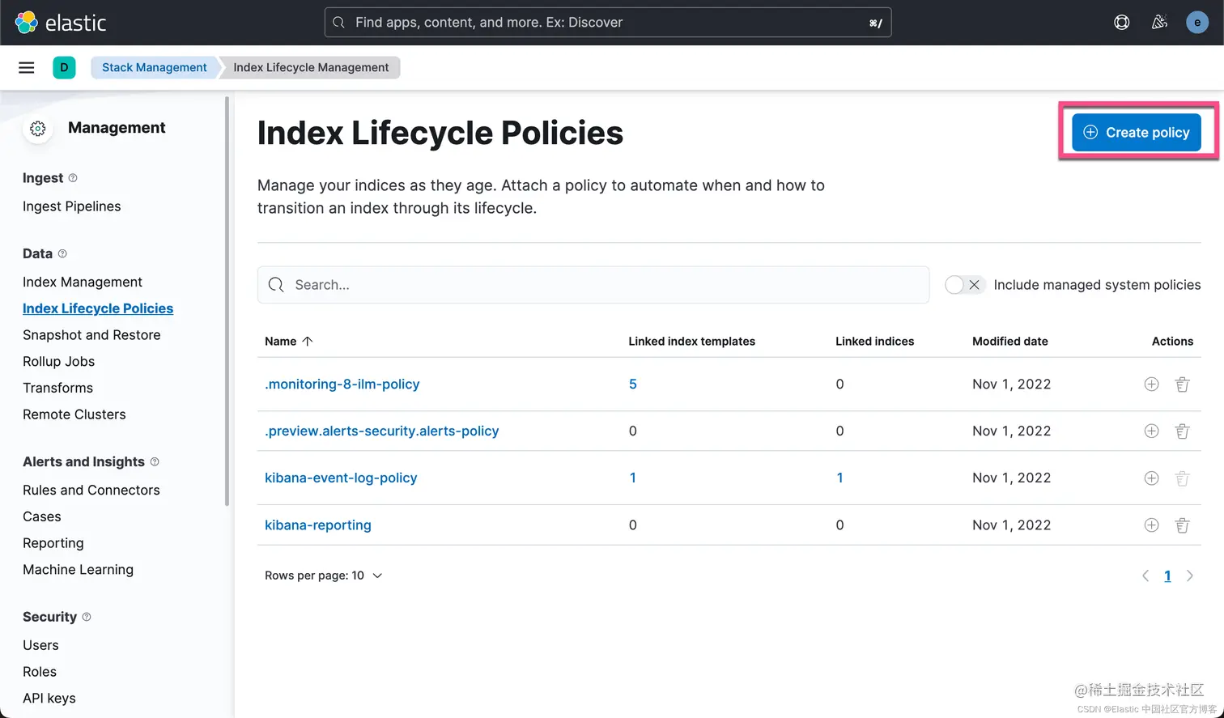Click the green D space selector
1224x718 pixels.
pyautogui.click(x=64, y=67)
